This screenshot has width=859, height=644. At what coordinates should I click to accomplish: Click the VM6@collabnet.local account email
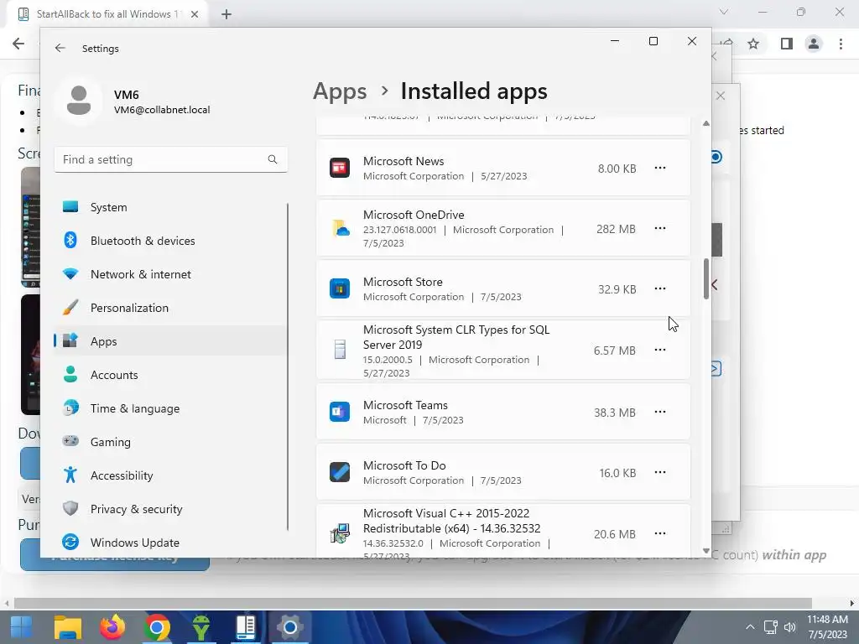pyautogui.click(x=162, y=110)
